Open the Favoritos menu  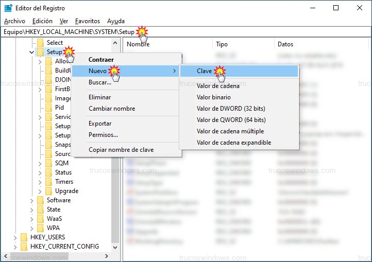87,21
